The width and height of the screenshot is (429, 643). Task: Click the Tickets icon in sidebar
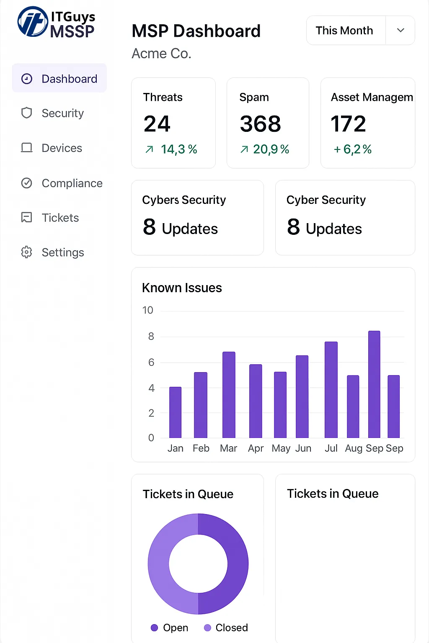27,217
